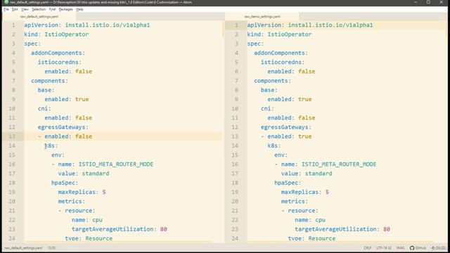
Task: Click the Atom application icon in title bar
Action: click(x=6, y=2)
